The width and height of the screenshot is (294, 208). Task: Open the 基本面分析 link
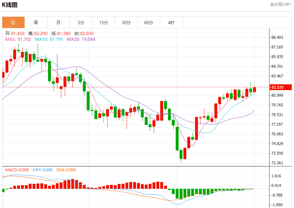(281, 4)
